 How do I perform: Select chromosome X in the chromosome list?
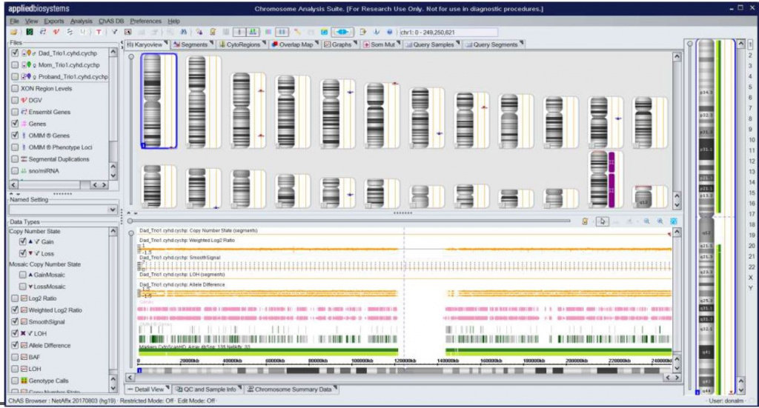(750, 277)
